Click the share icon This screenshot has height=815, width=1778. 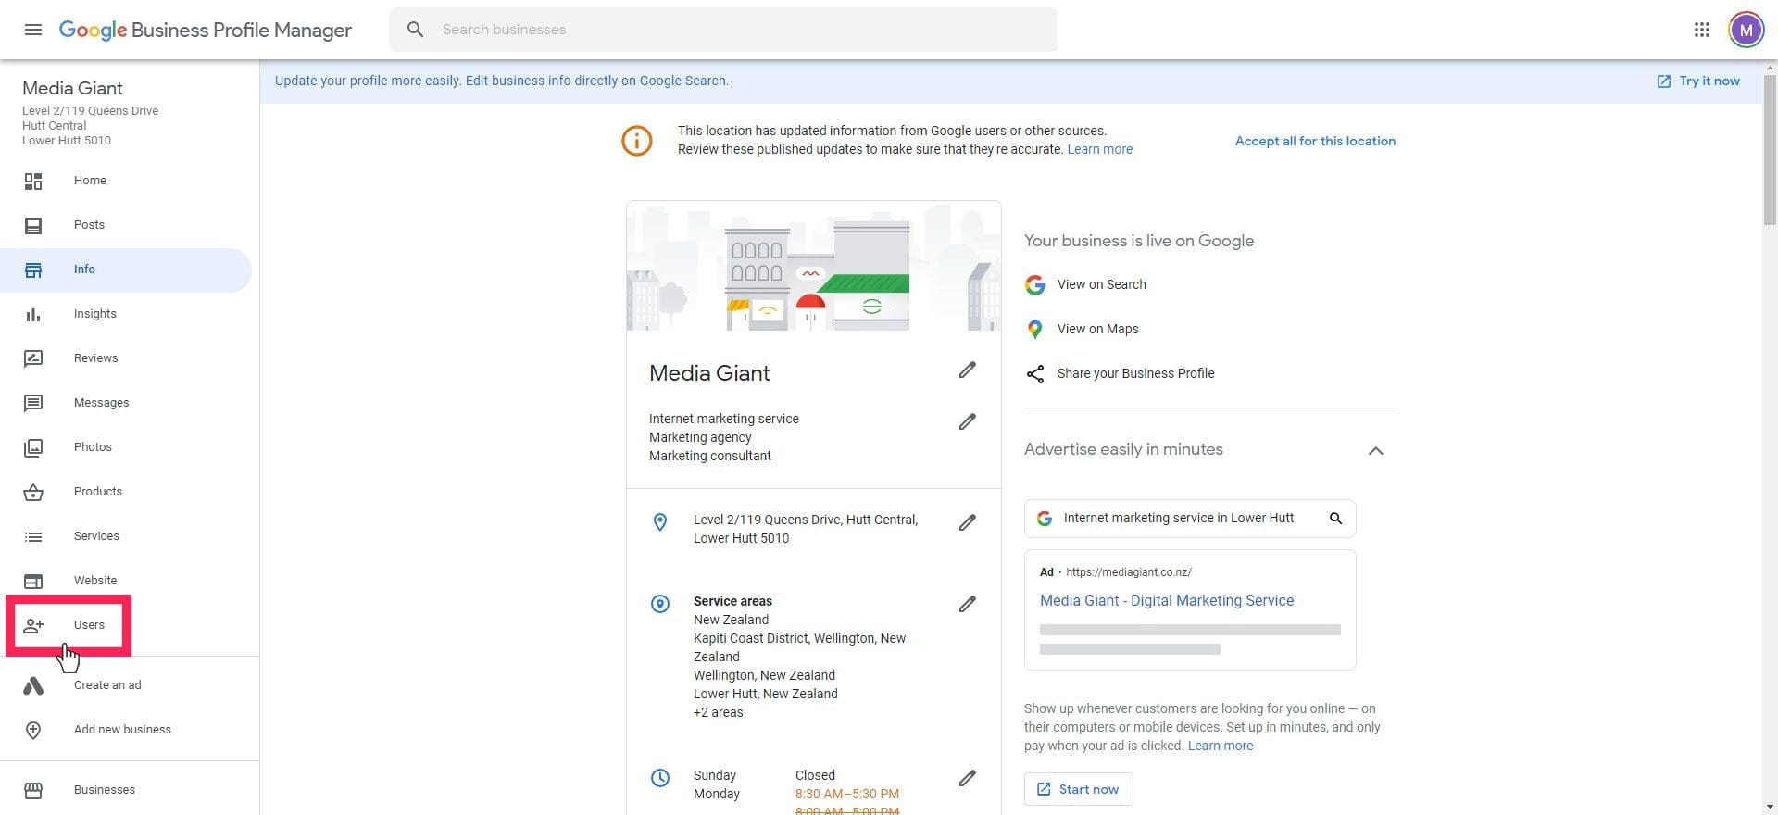click(1035, 374)
